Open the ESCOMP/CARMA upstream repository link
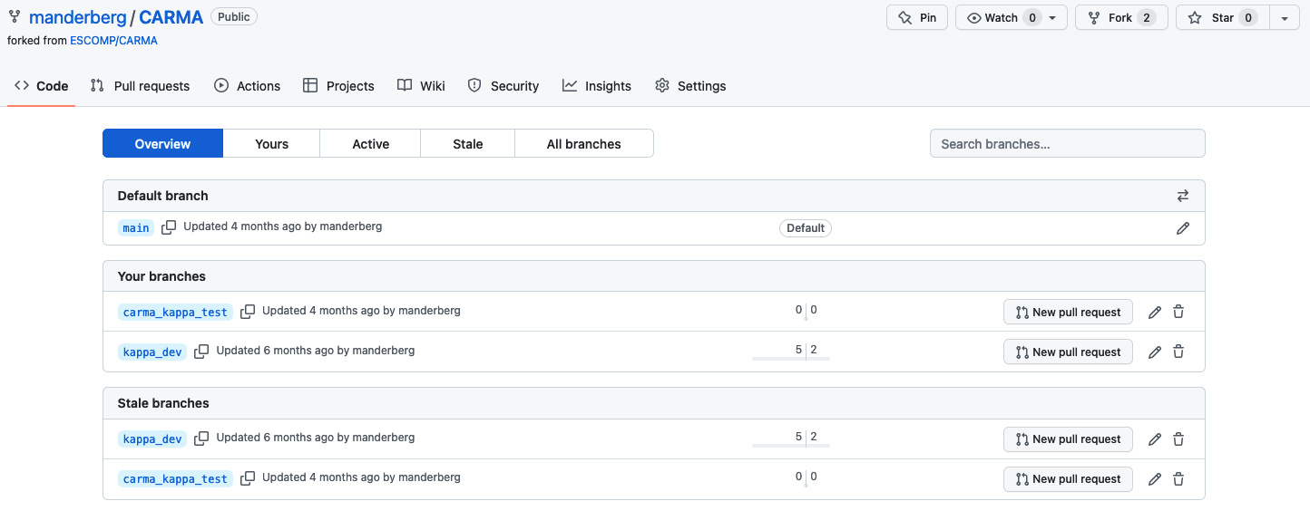1310x530 pixels. click(113, 41)
